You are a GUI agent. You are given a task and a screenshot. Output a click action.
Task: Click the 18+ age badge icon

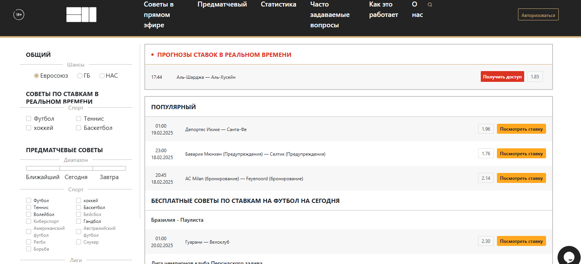[x=19, y=15]
